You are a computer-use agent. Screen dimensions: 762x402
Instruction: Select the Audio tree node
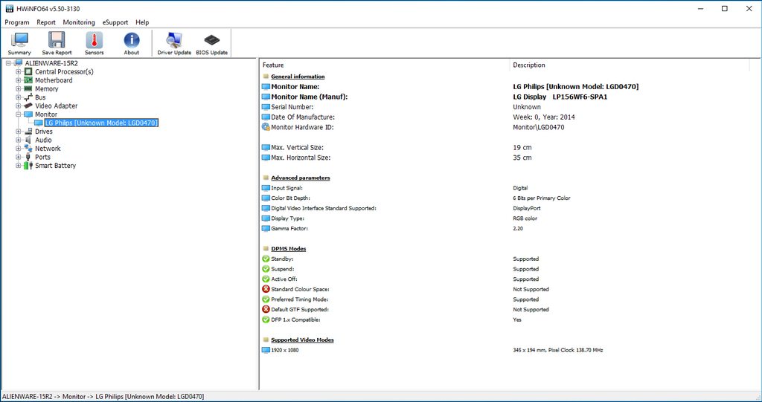pyautogui.click(x=43, y=140)
